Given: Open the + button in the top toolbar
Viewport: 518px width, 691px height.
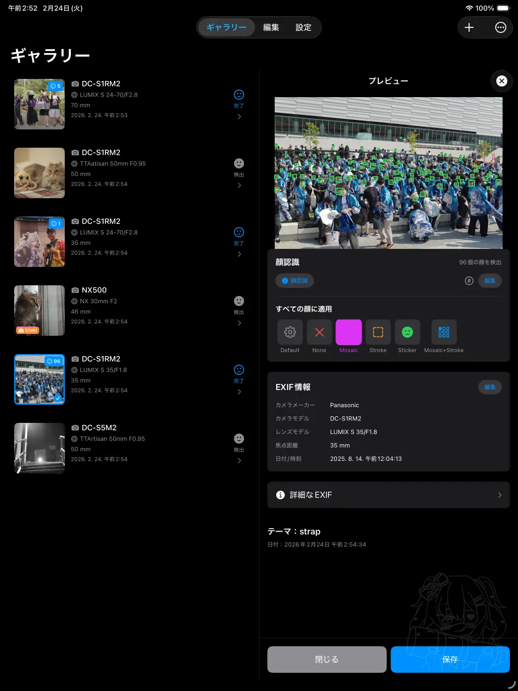Looking at the screenshot, I should (x=469, y=27).
